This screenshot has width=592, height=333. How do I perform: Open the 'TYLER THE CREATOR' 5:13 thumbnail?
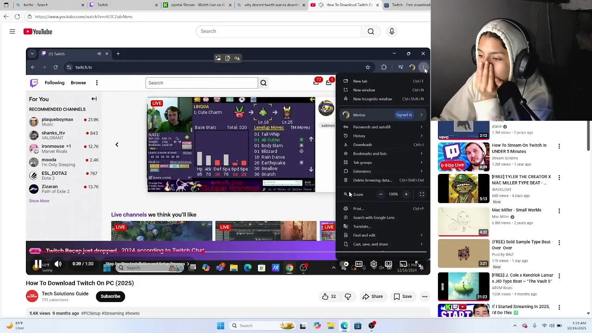coord(463,188)
